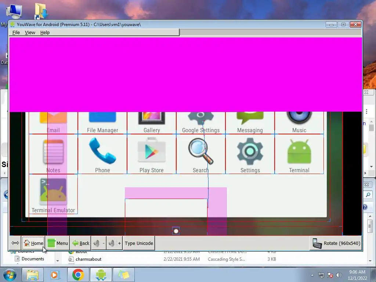The width and height of the screenshot is (376, 282).
Task: Click the Home button in YouWave toolbar
Action: 33,243
